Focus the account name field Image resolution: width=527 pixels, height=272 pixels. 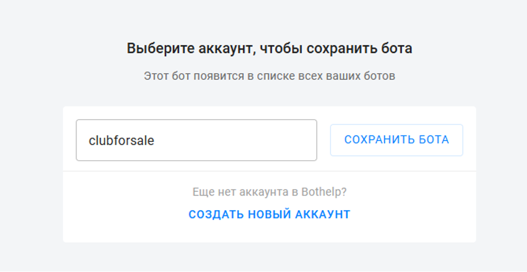click(196, 140)
